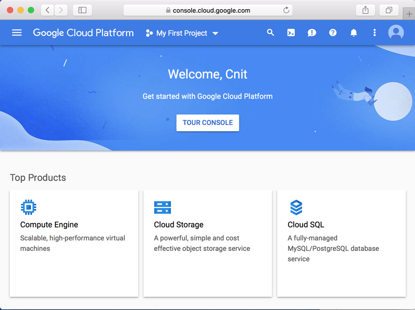
Task: Open the user account avatar
Action: click(x=396, y=32)
